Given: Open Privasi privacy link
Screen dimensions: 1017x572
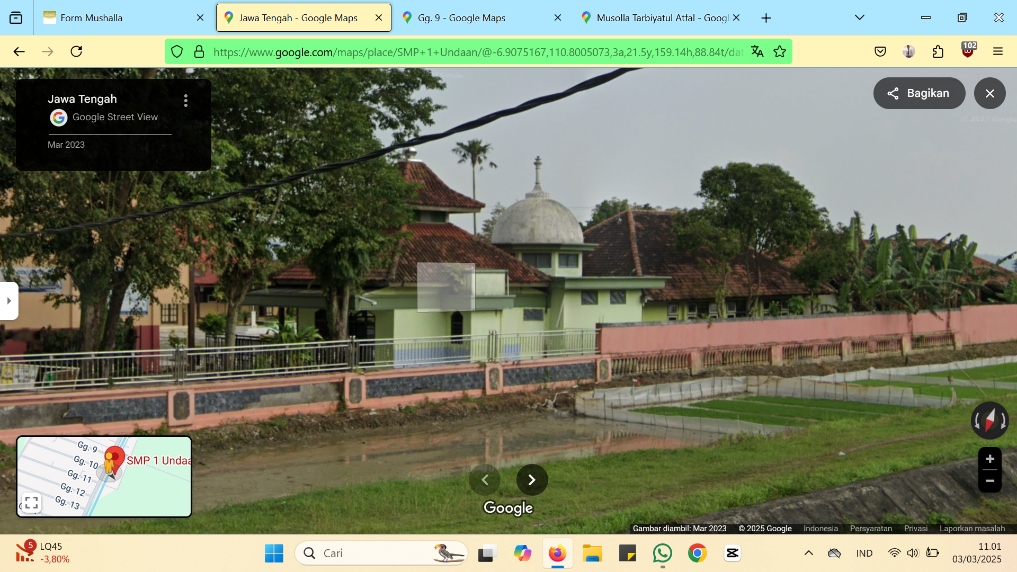Looking at the screenshot, I should (x=915, y=528).
